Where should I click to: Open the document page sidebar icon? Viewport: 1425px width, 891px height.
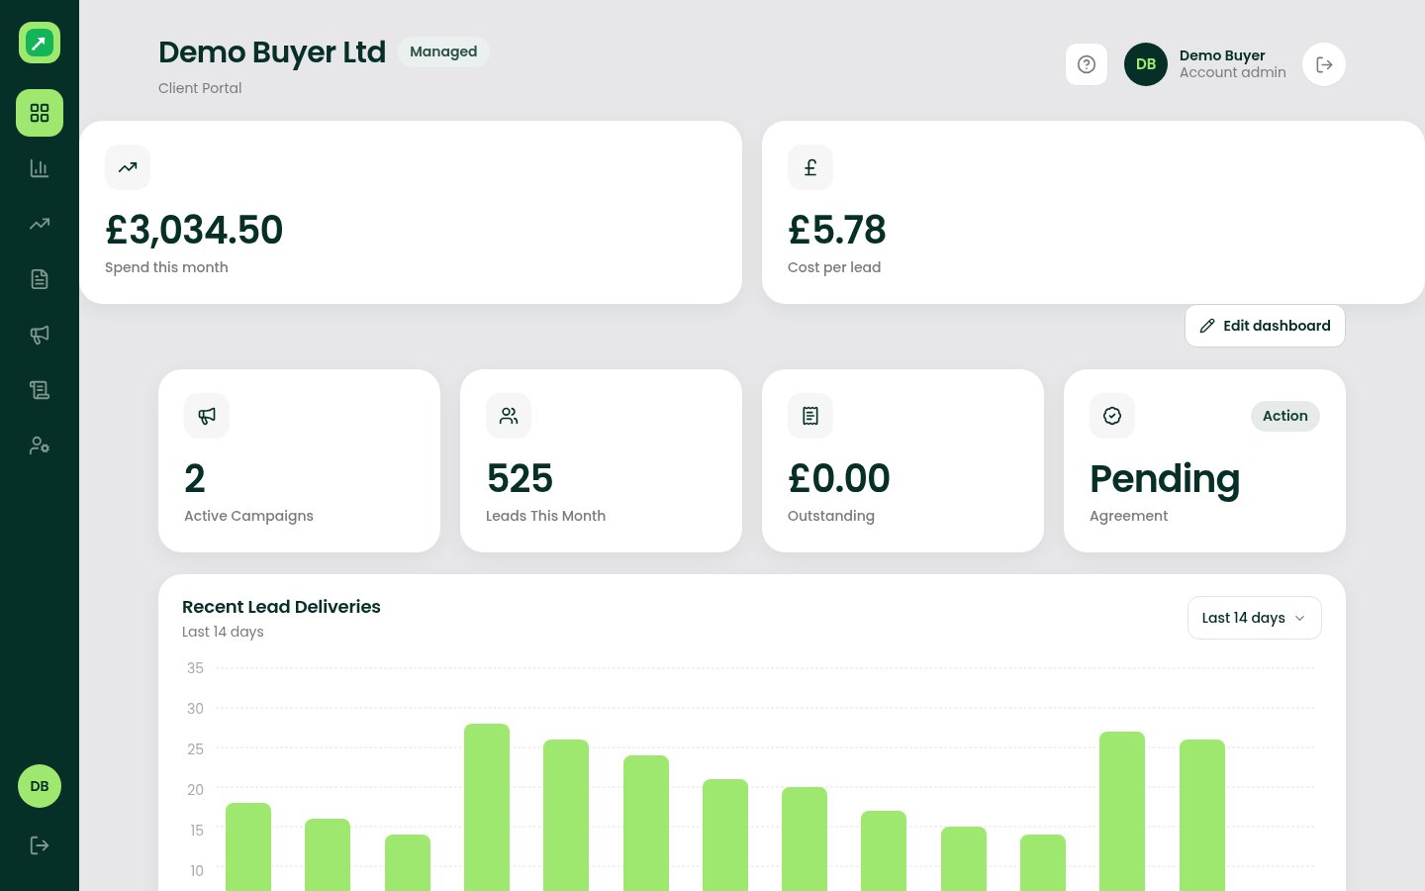point(40,279)
